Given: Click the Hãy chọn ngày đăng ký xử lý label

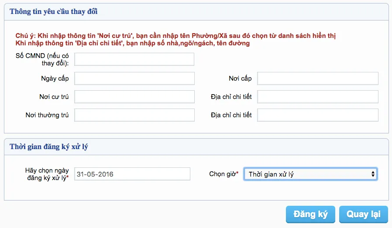Looking at the screenshot, I should [47, 174].
